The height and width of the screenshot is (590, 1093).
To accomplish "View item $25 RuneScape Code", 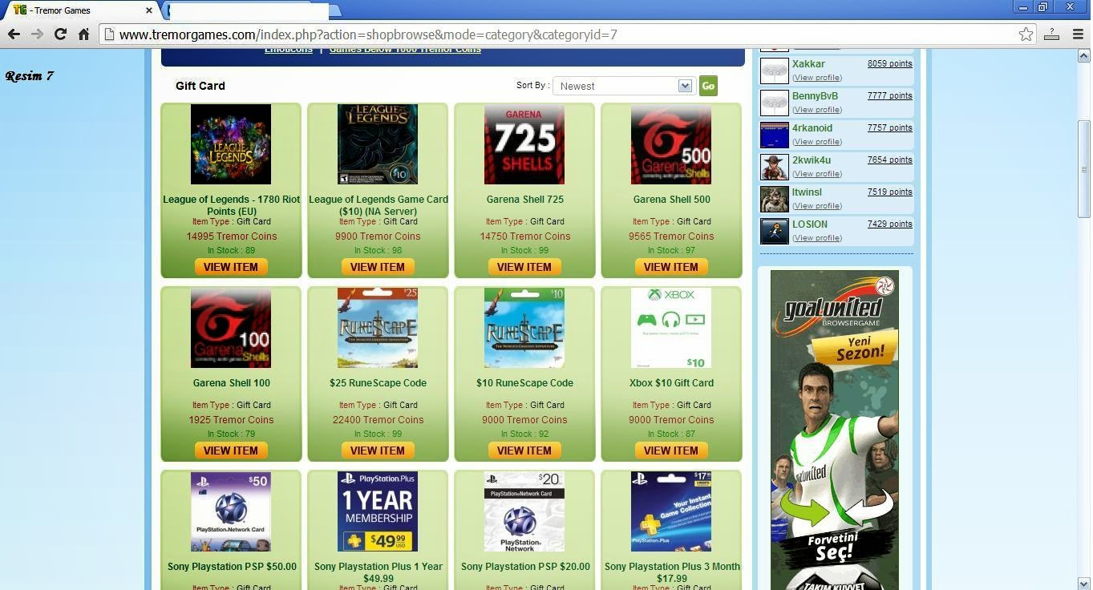I will point(378,451).
